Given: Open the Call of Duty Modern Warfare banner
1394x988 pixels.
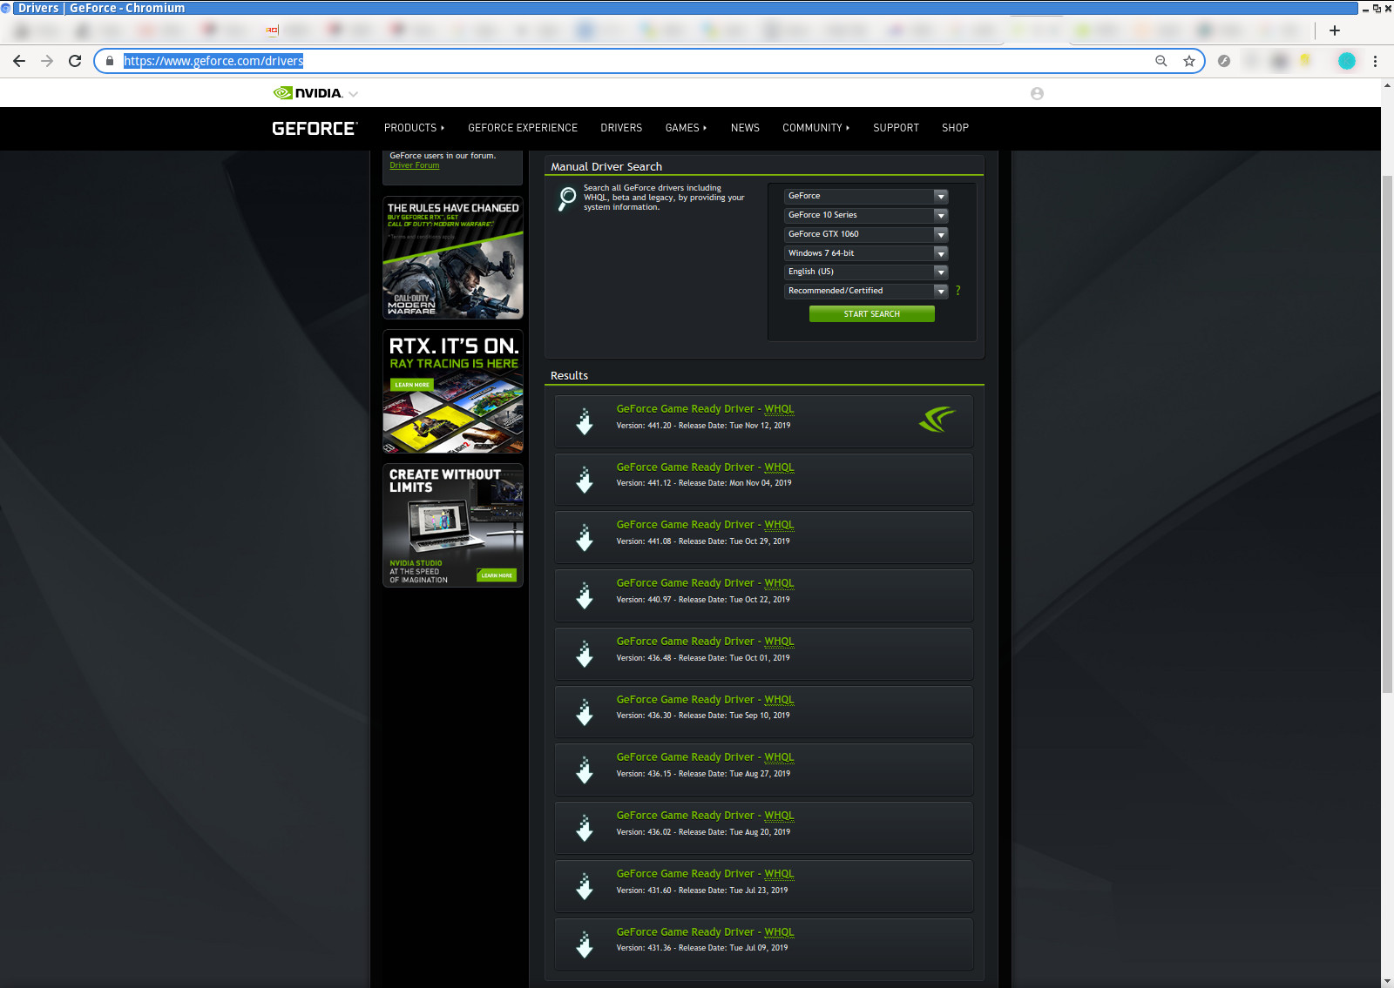Looking at the screenshot, I should tap(453, 258).
